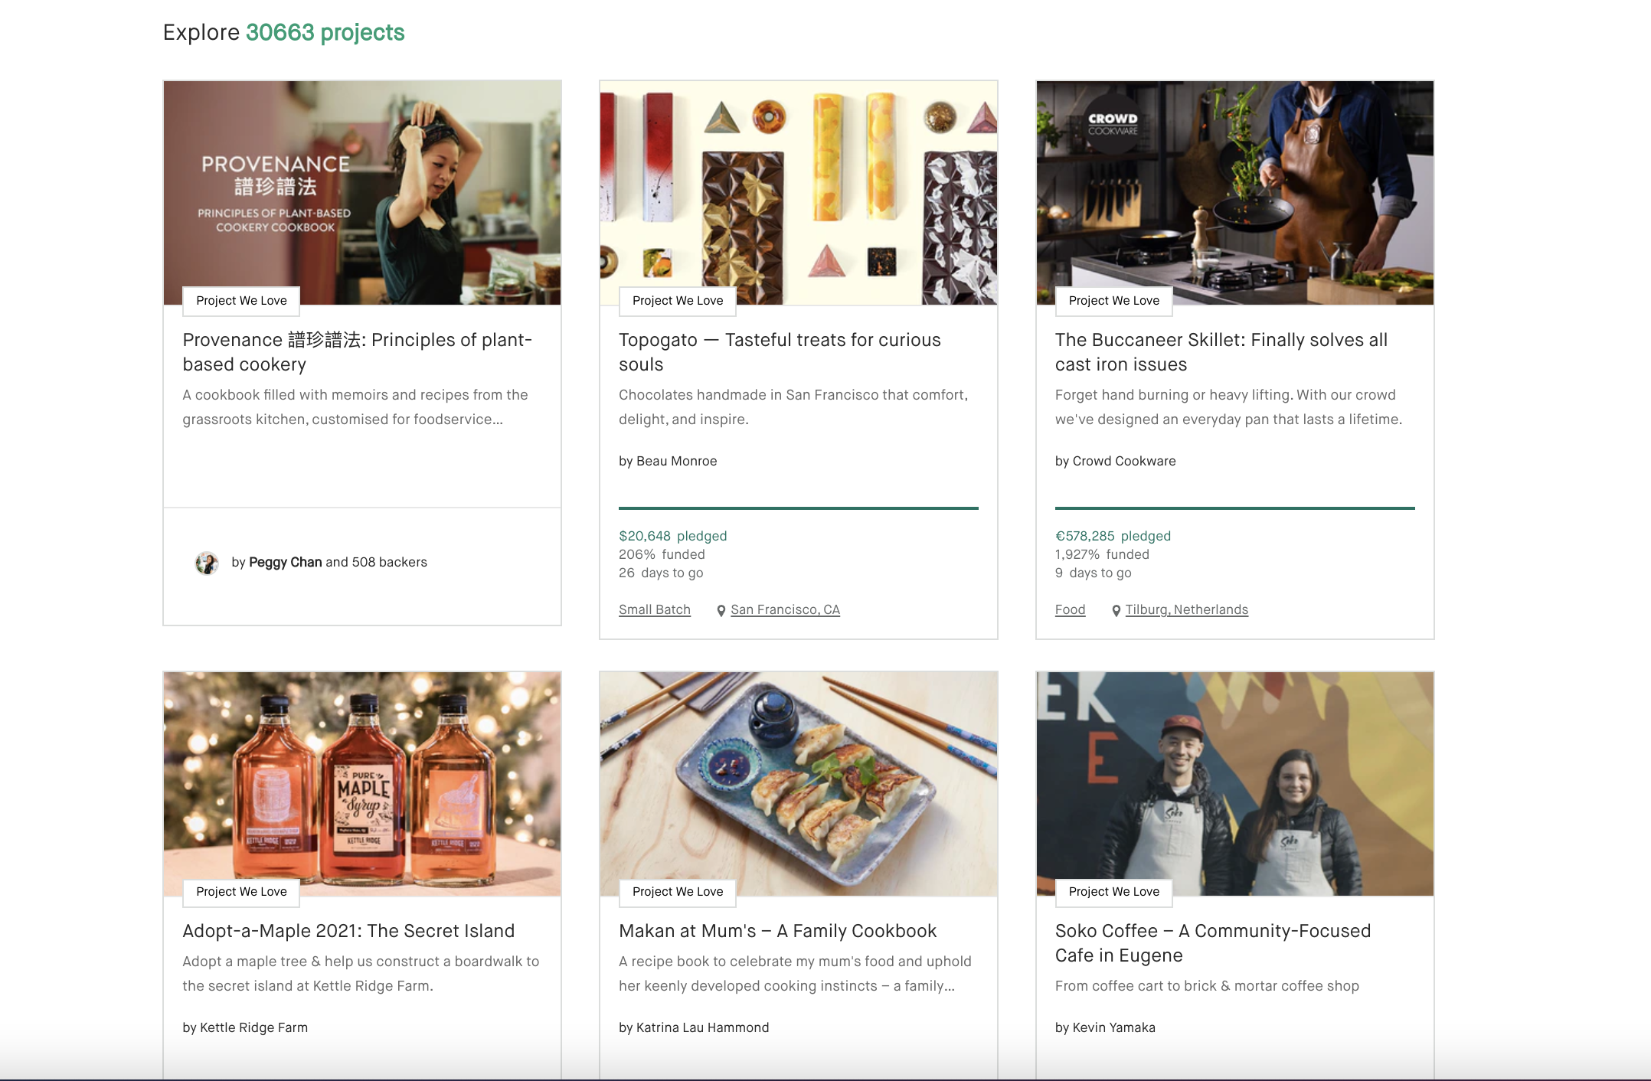Click the Topogato — Tasteful treats title
1651x1081 pixels.
780,352
